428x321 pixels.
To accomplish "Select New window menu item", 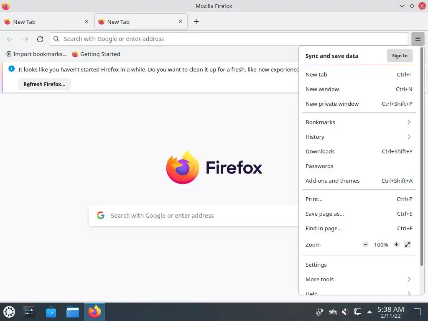I will [359, 89].
